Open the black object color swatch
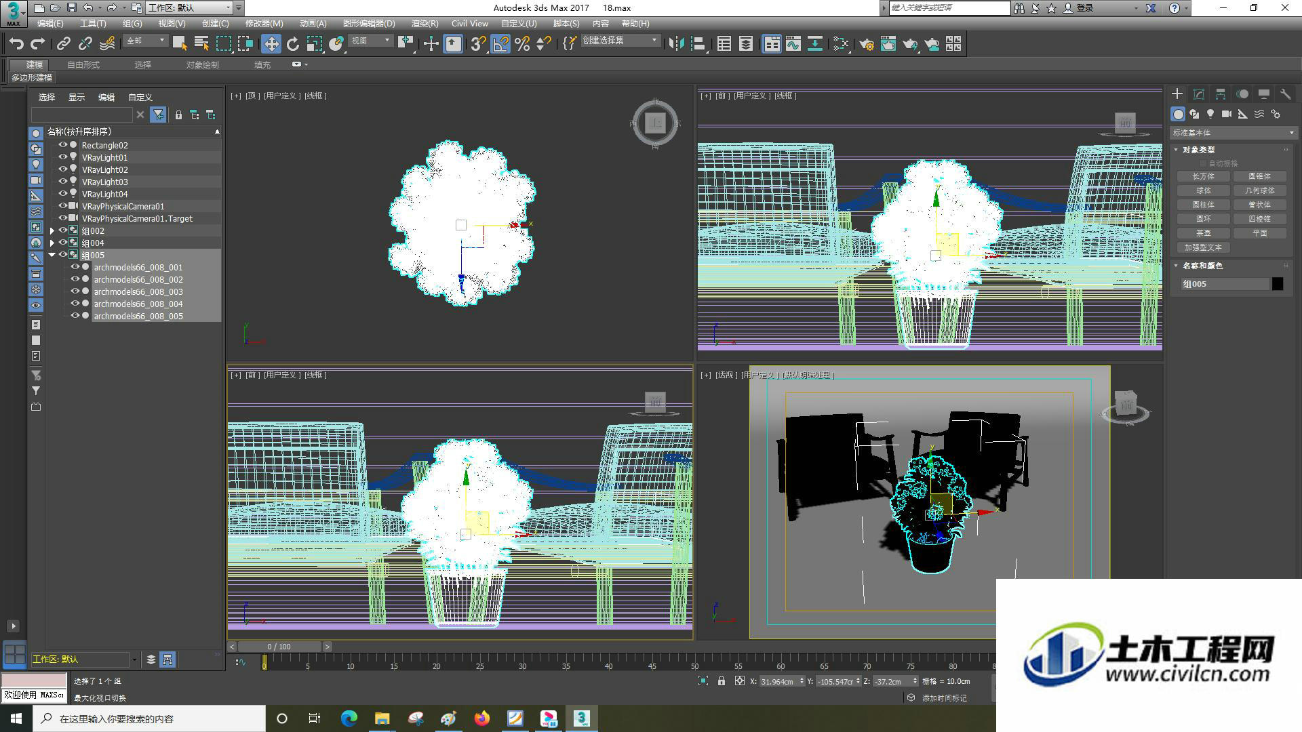This screenshot has width=1302, height=732. click(x=1278, y=284)
